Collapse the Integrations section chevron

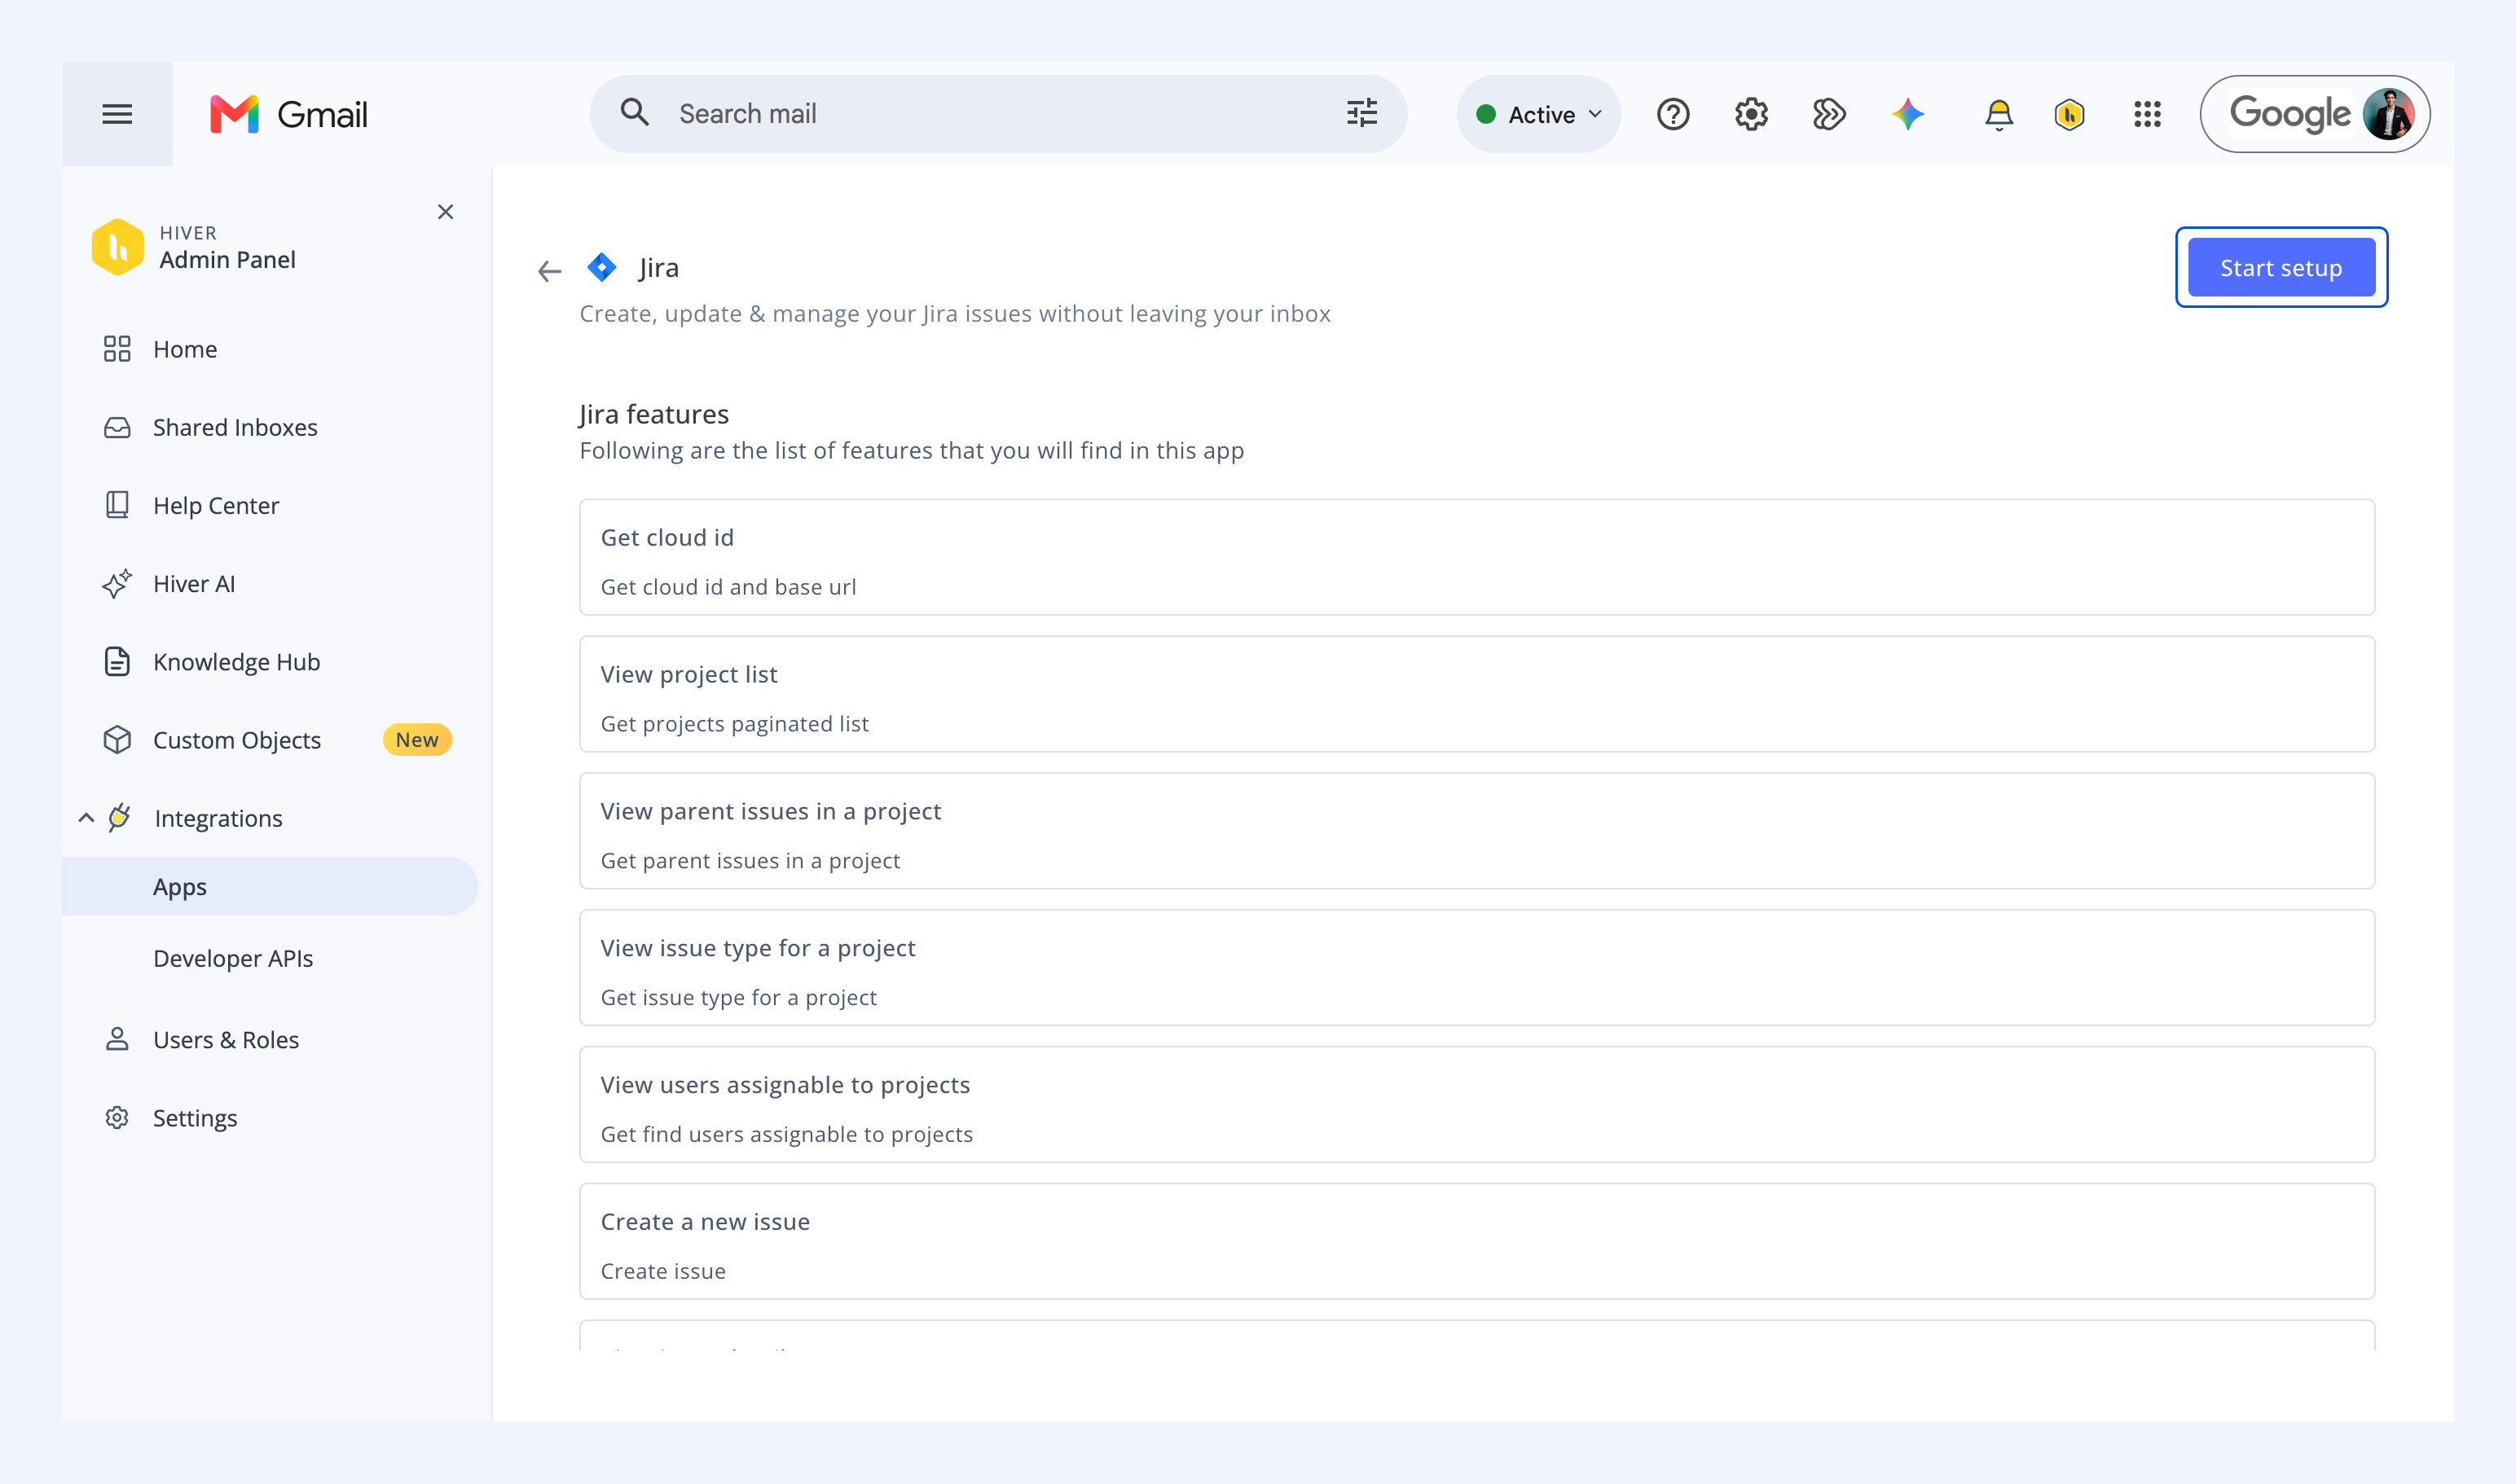click(86, 818)
